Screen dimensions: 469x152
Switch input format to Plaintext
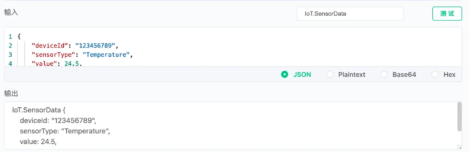coord(330,75)
